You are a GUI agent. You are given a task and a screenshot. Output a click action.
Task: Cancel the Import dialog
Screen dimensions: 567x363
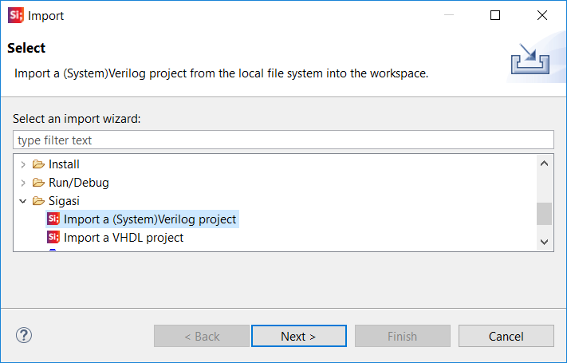[x=506, y=336]
